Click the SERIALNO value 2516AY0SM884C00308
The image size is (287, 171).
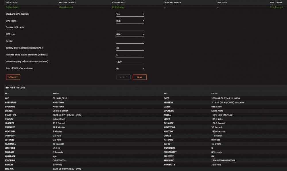tap(223, 161)
